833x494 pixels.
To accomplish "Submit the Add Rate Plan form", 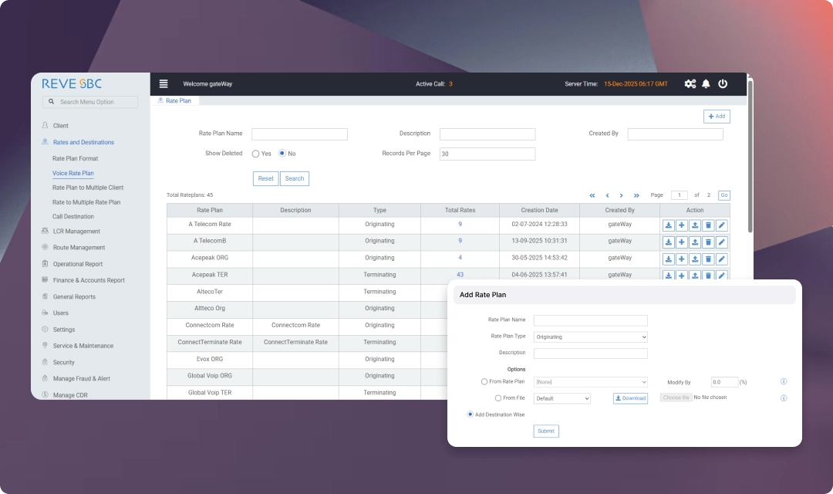I will [x=546, y=431].
